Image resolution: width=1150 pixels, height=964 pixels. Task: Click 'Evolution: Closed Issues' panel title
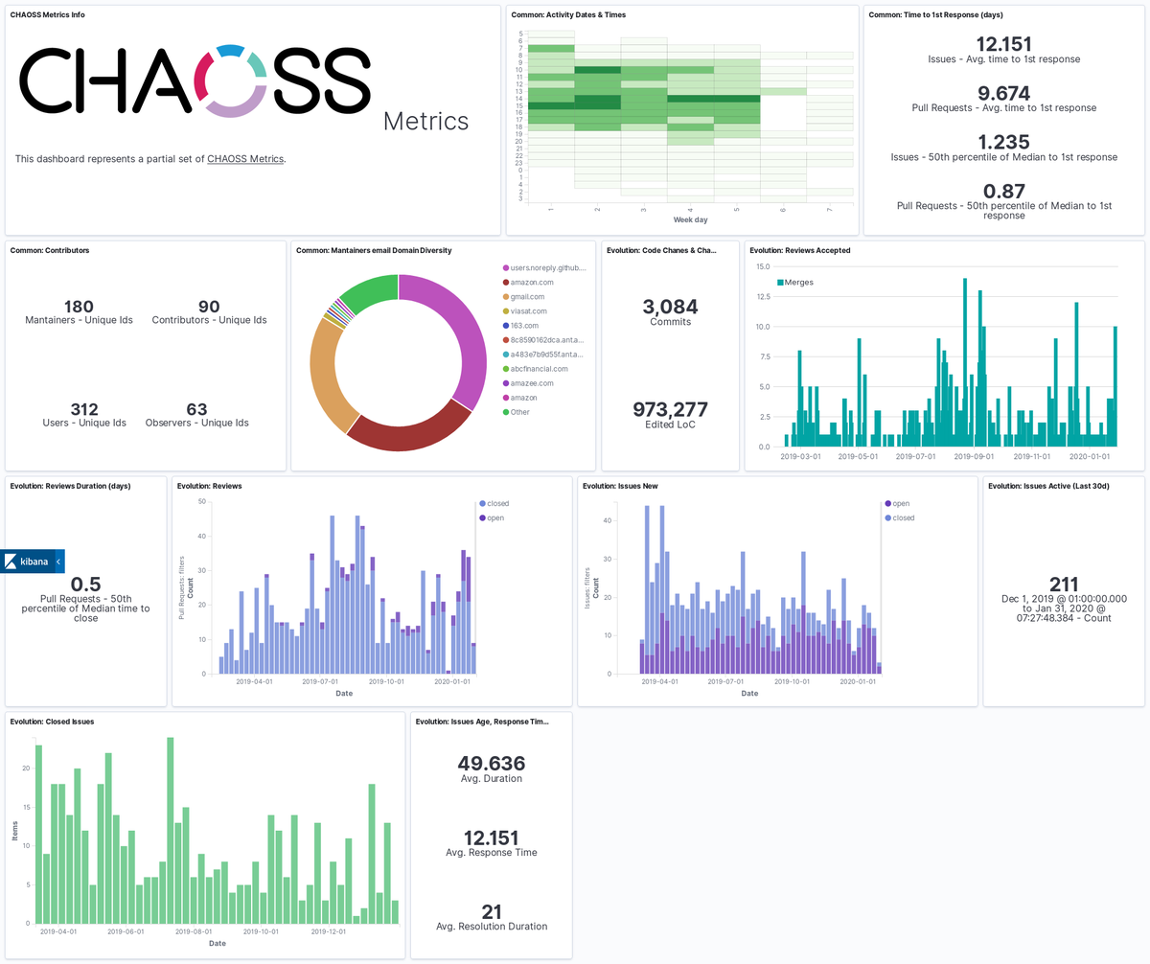coord(52,722)
